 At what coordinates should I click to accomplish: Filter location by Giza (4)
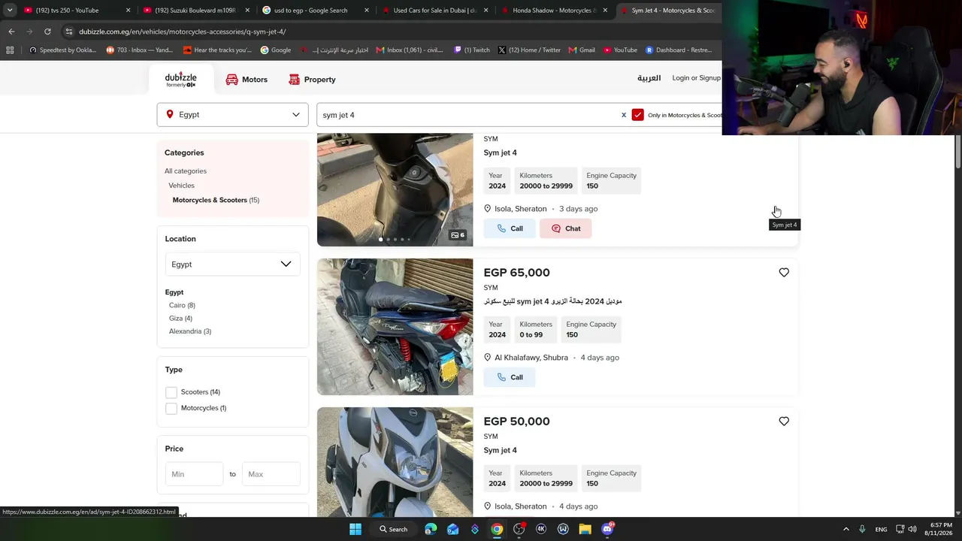point(180,319)
